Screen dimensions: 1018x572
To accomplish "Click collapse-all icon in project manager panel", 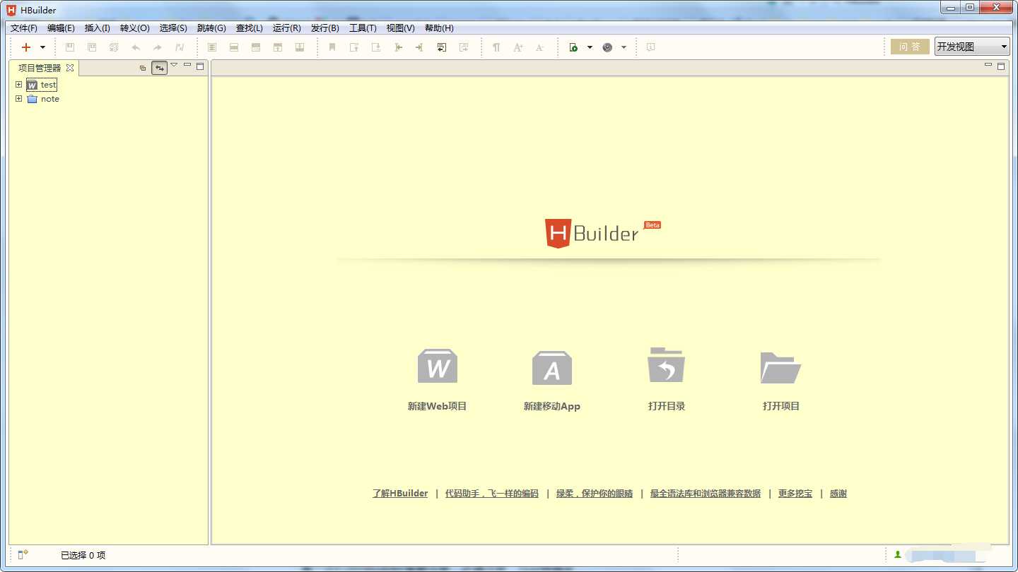I will pos(143,68).
